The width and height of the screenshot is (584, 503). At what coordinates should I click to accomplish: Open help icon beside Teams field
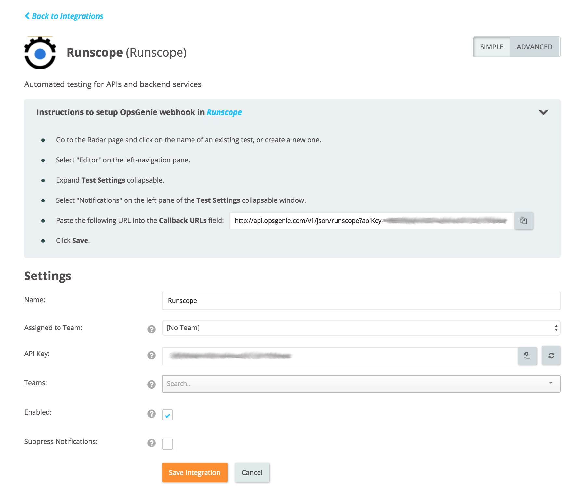tap(152, 384)
